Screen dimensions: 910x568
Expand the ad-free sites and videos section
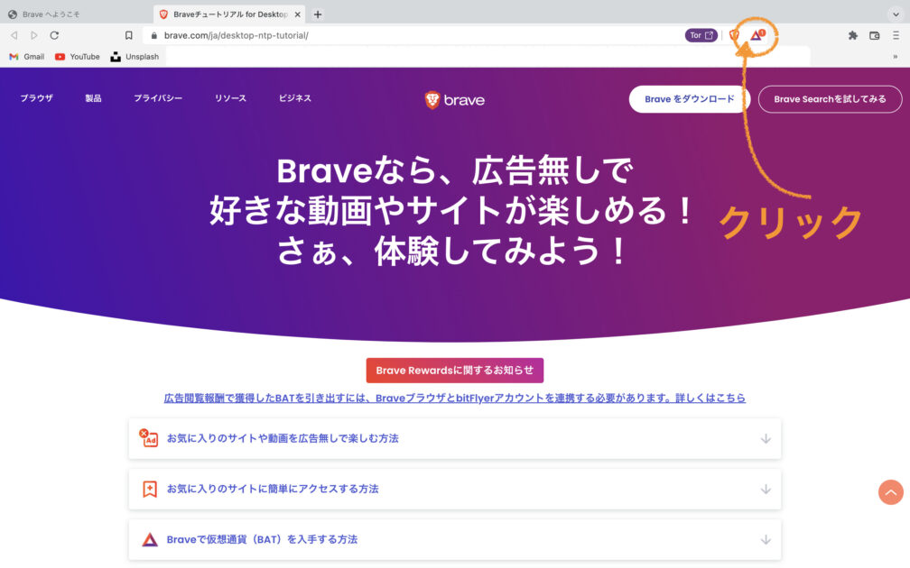454,438
